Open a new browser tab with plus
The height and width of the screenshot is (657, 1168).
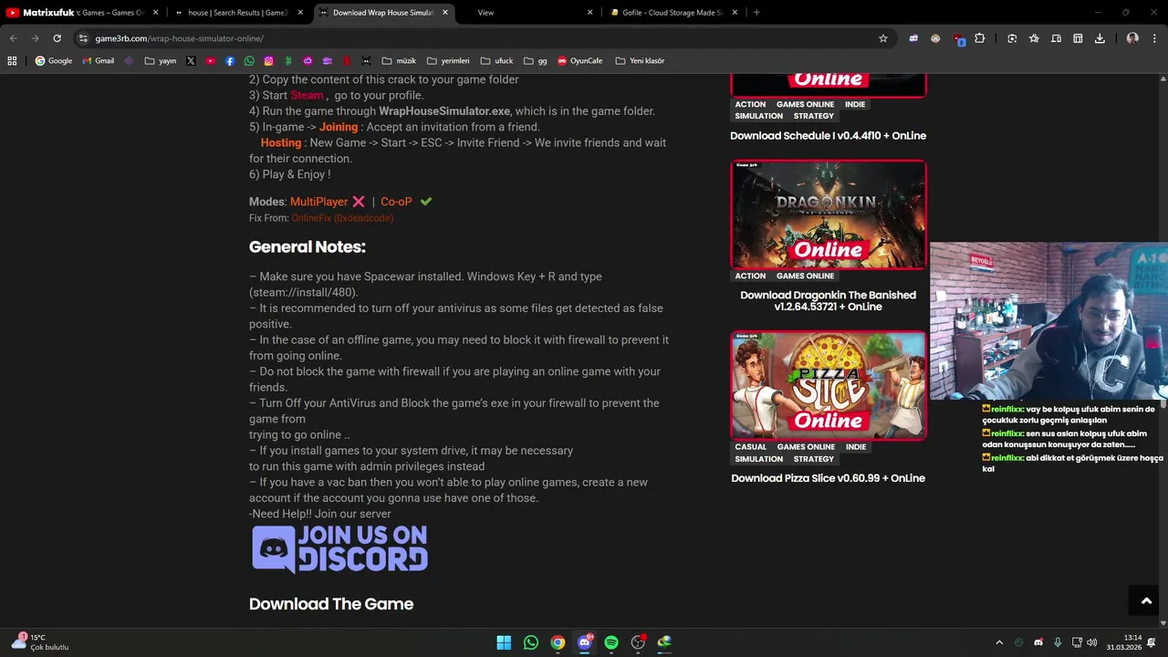tap(756, 13)
